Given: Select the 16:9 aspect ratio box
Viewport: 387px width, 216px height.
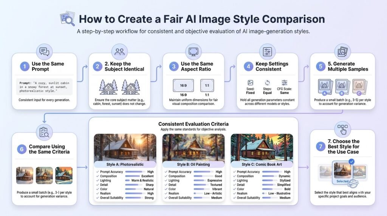Looking at the screenshot, I should (183, 85).
